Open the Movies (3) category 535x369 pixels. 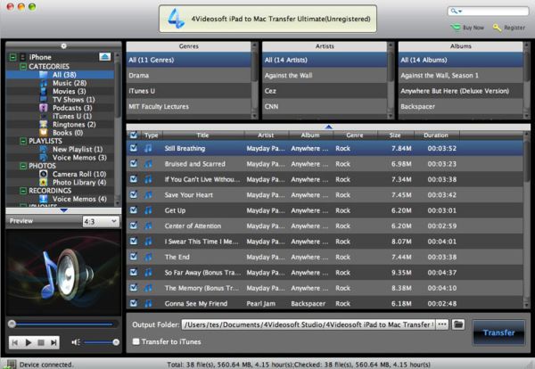(x=69, y=92)
